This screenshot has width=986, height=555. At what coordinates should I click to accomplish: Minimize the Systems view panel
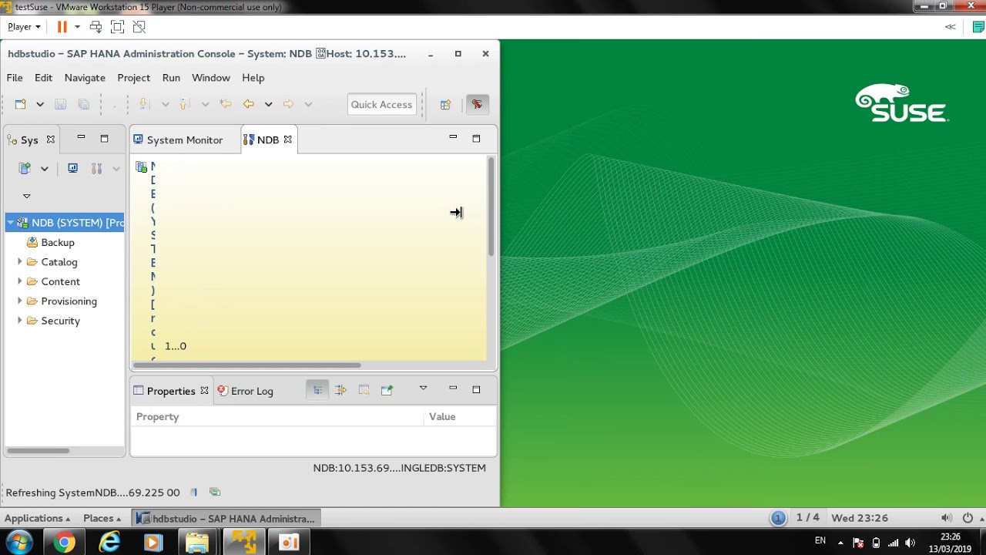click(x=81, y=138)
